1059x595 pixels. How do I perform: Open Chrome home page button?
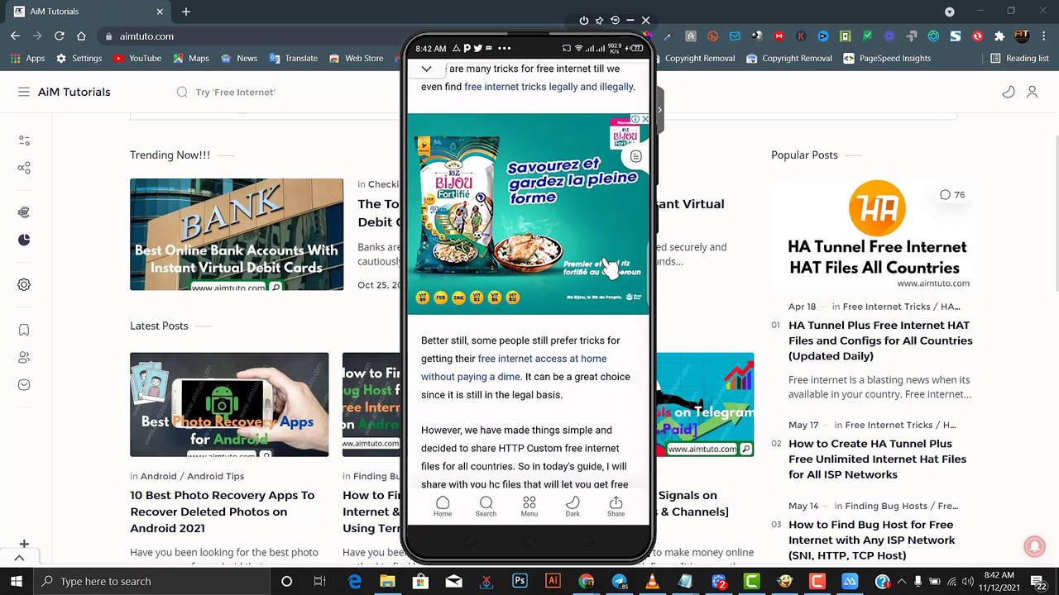[81, 36]
